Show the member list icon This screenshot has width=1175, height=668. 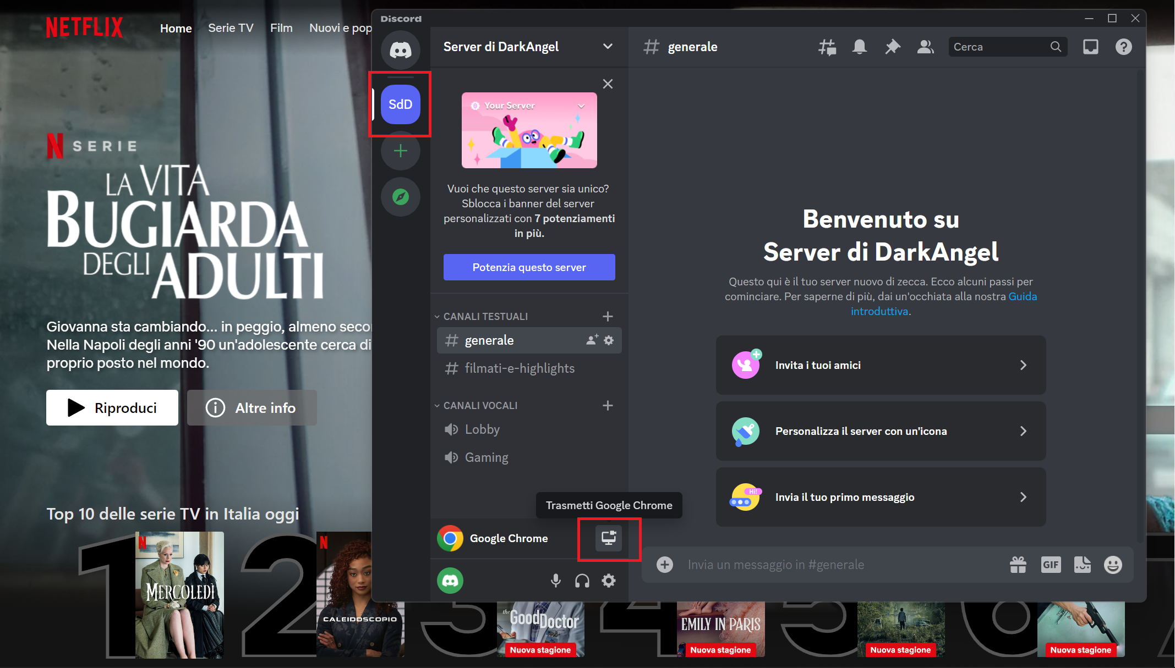click(x=925, y=47)
